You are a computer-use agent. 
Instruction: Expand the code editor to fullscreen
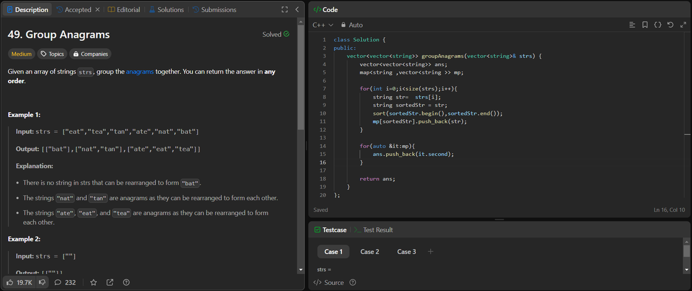[683, 25]
